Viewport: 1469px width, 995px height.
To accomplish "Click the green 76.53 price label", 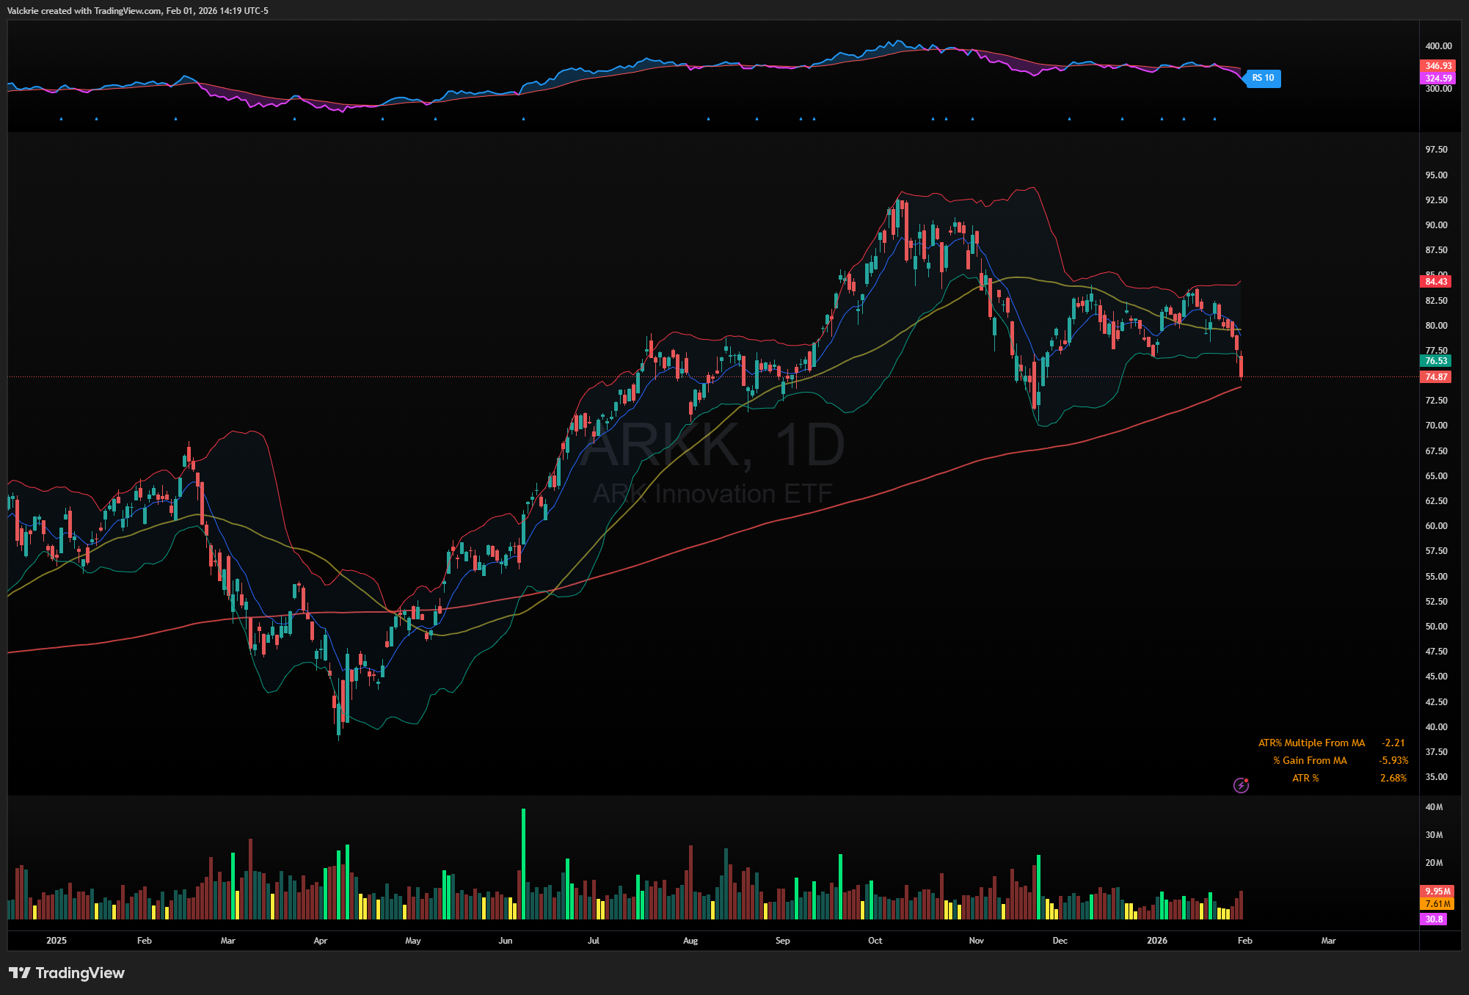I will pos(1436,361).
